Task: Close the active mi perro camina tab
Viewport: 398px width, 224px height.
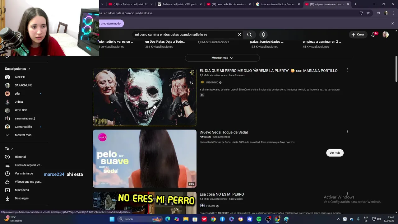Action: pos(348,4)
